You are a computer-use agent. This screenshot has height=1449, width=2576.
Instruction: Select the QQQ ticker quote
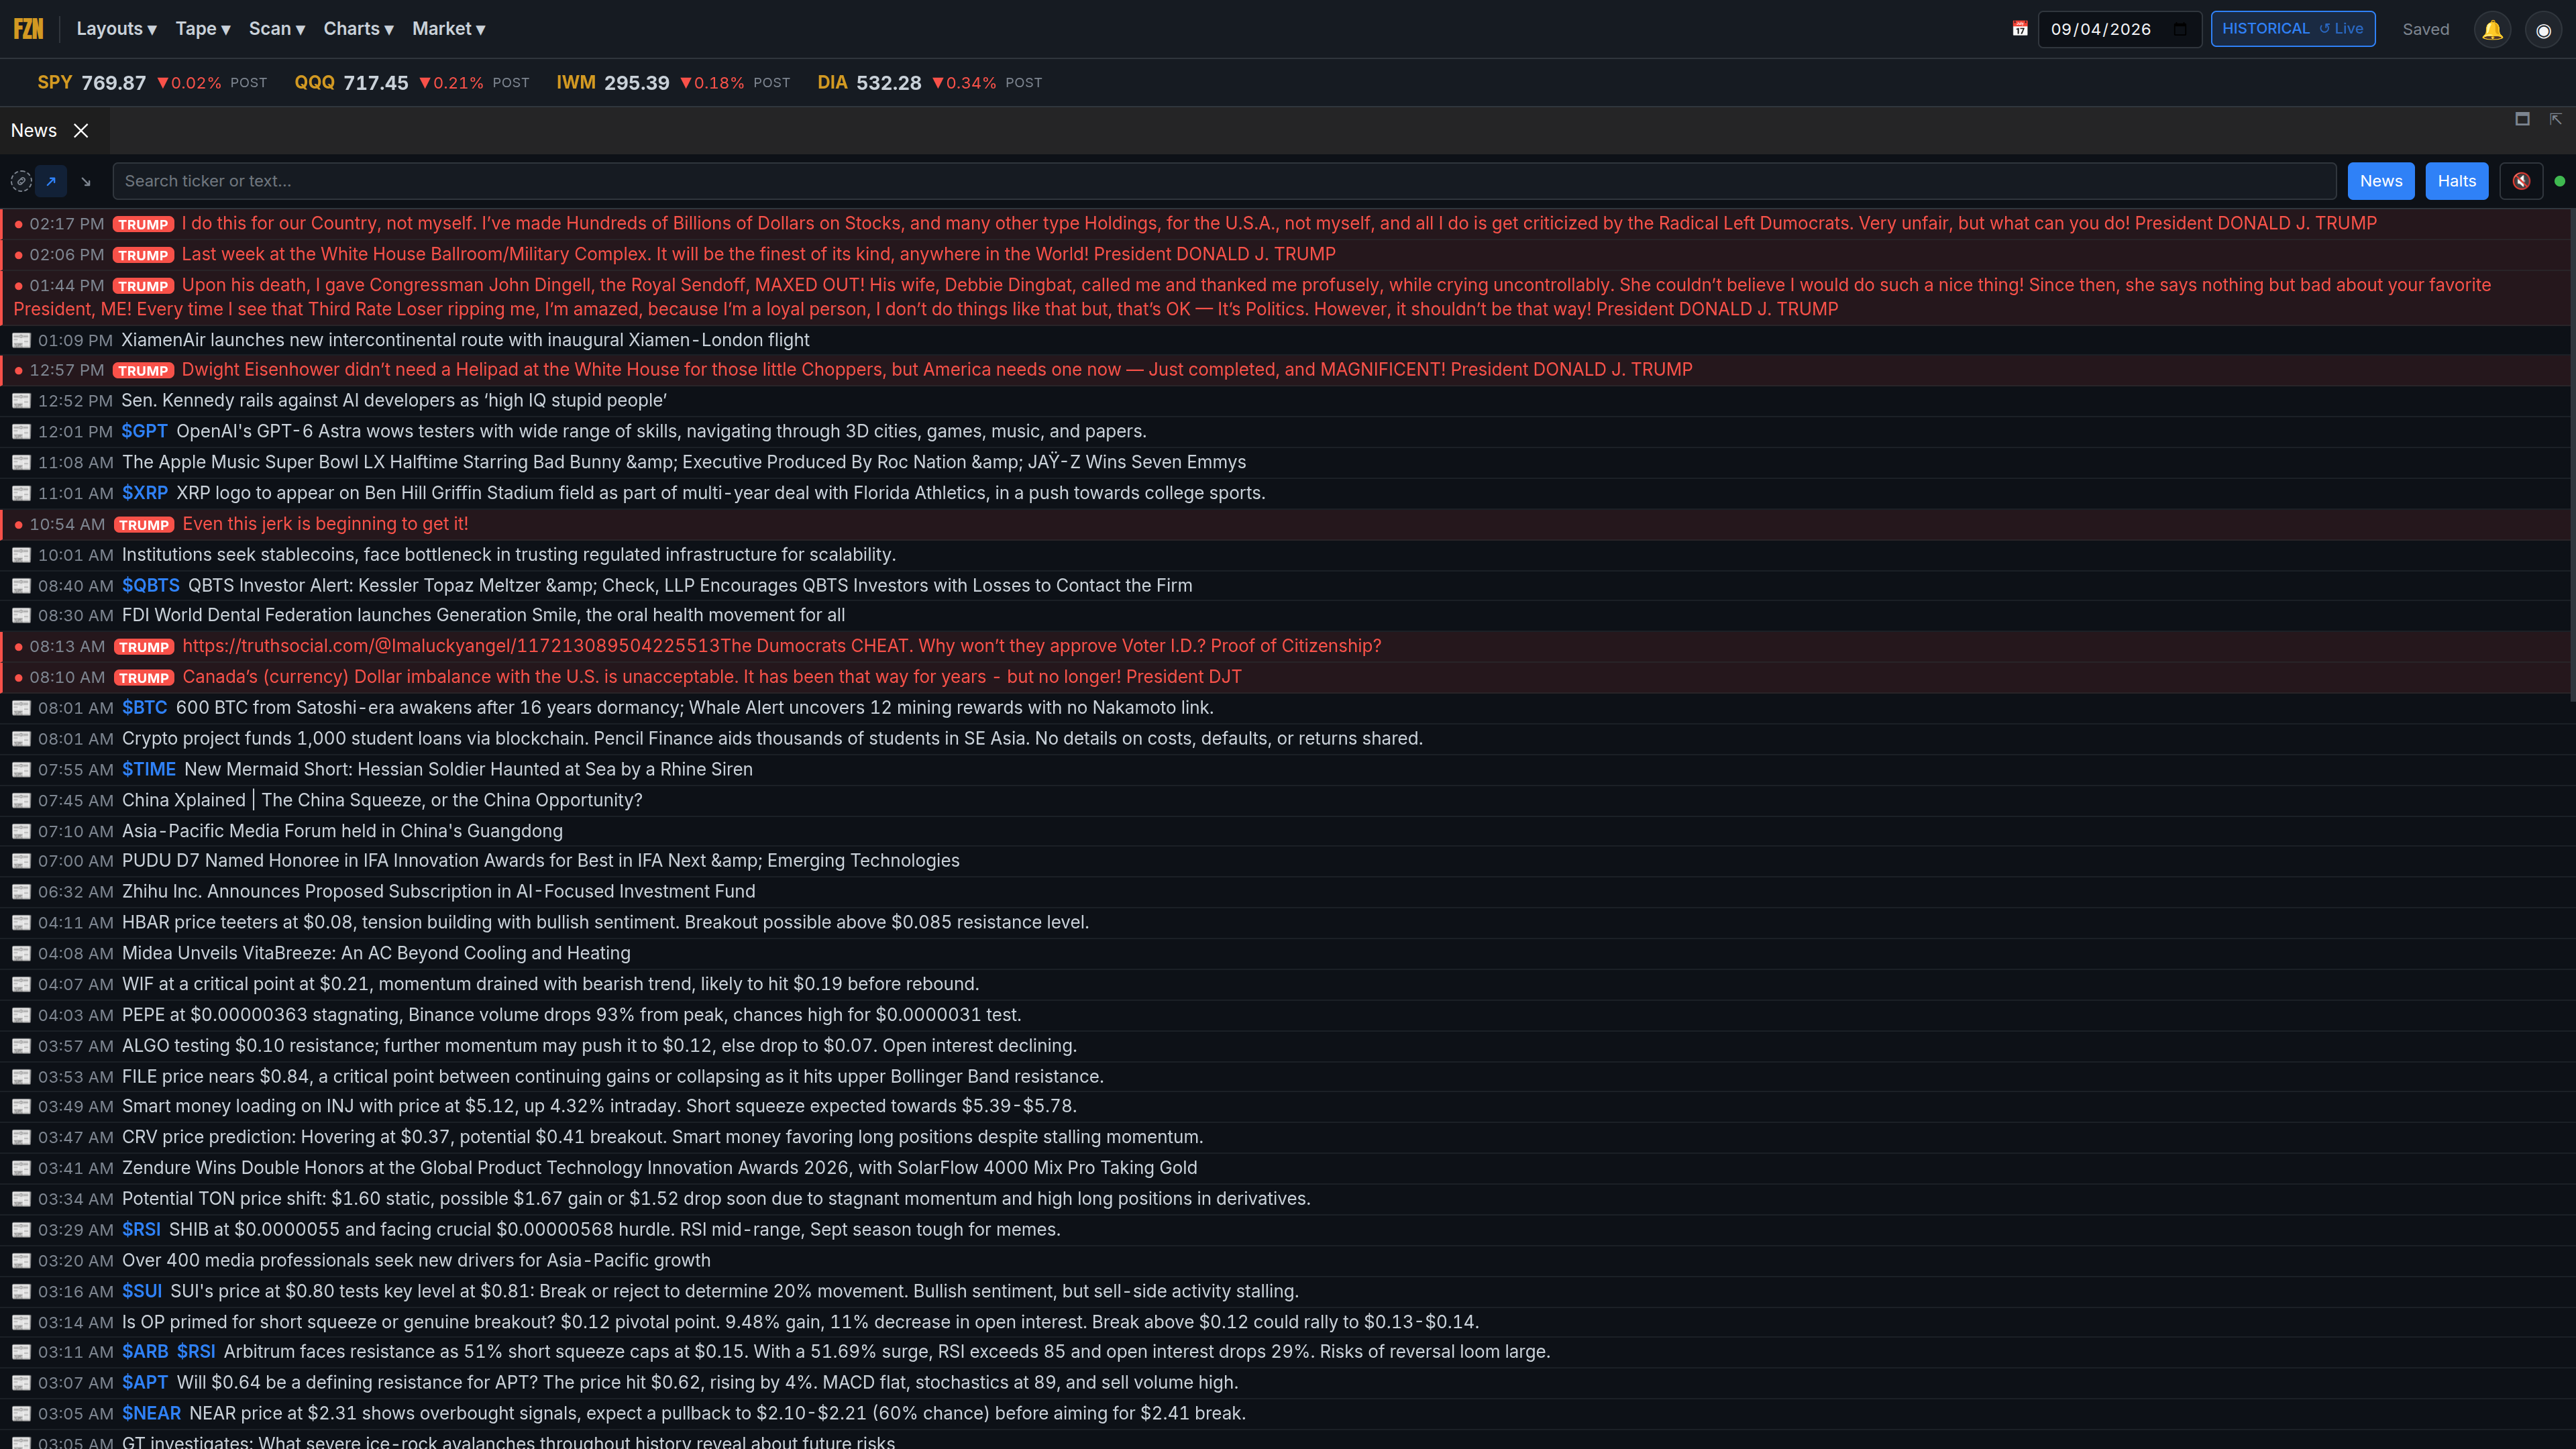click(412, 83)
